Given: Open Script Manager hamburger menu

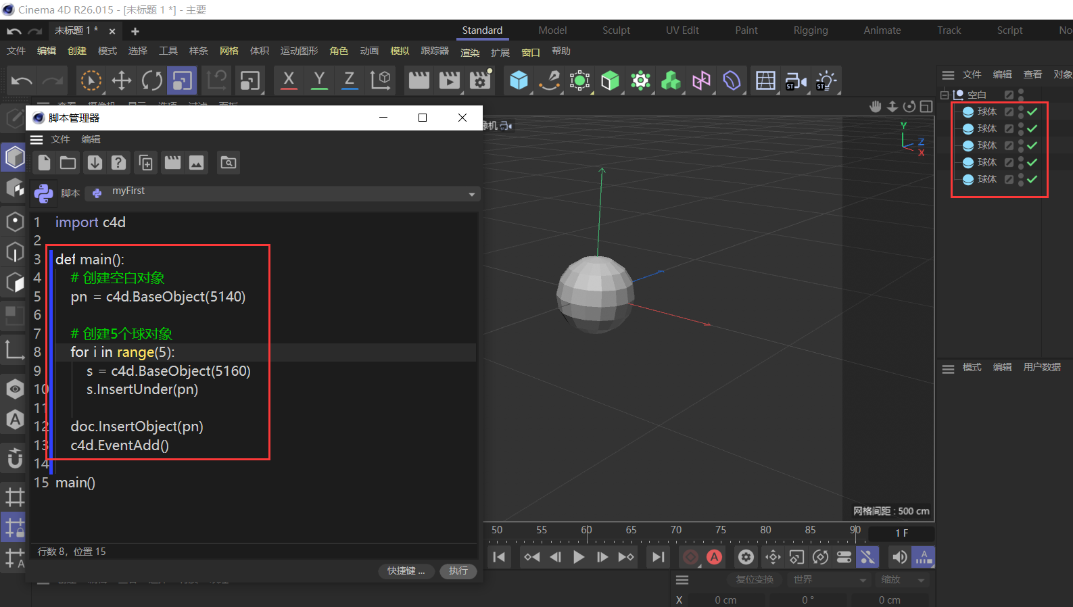Looking at the screenshot, I should [37, 139].
